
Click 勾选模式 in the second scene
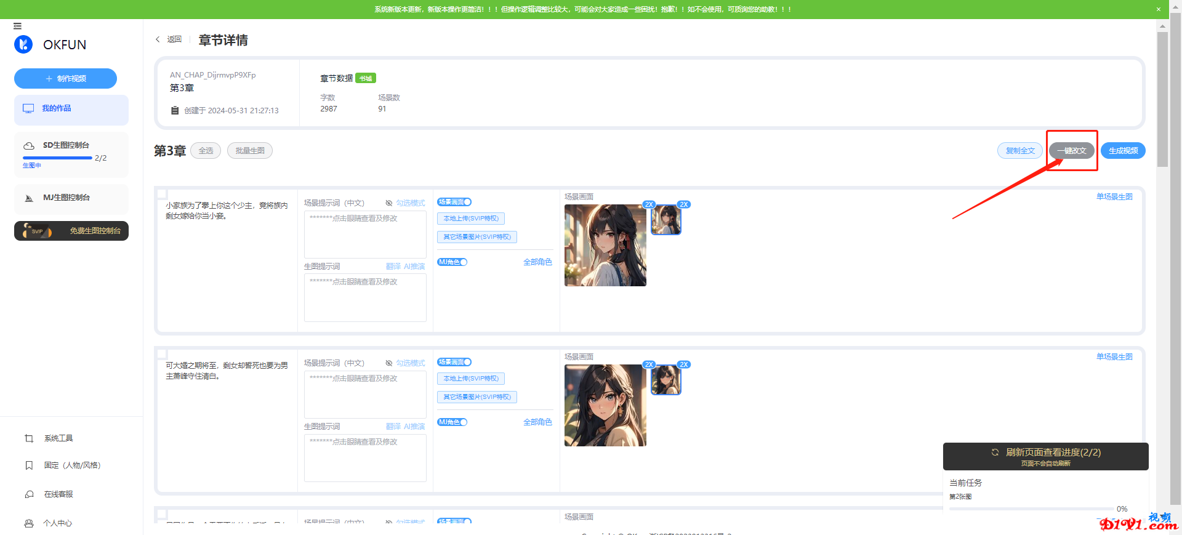[411, 363]
